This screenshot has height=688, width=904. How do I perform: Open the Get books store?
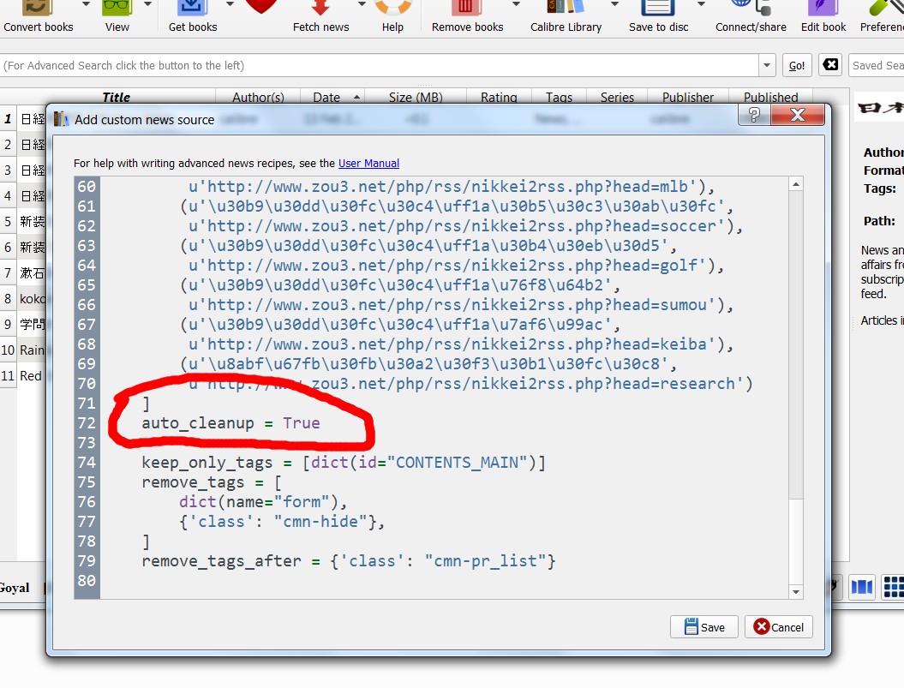pos(193,17)
